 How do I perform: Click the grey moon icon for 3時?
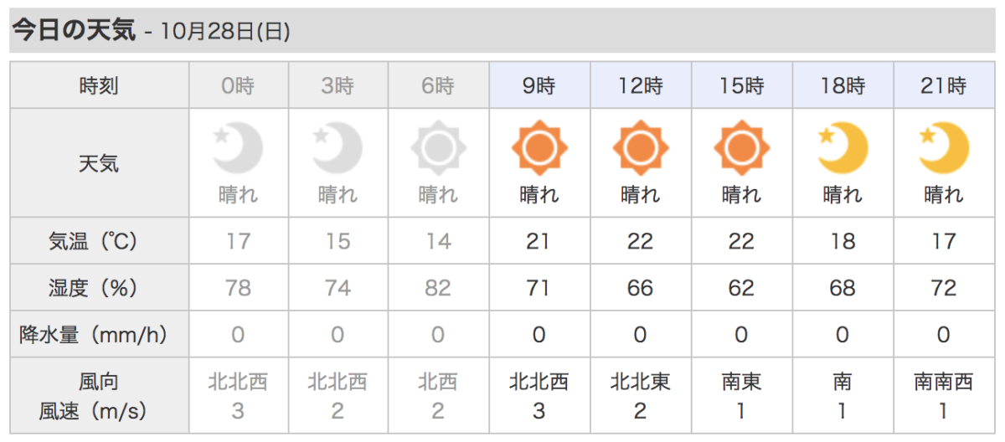click(x=338, y=150)
